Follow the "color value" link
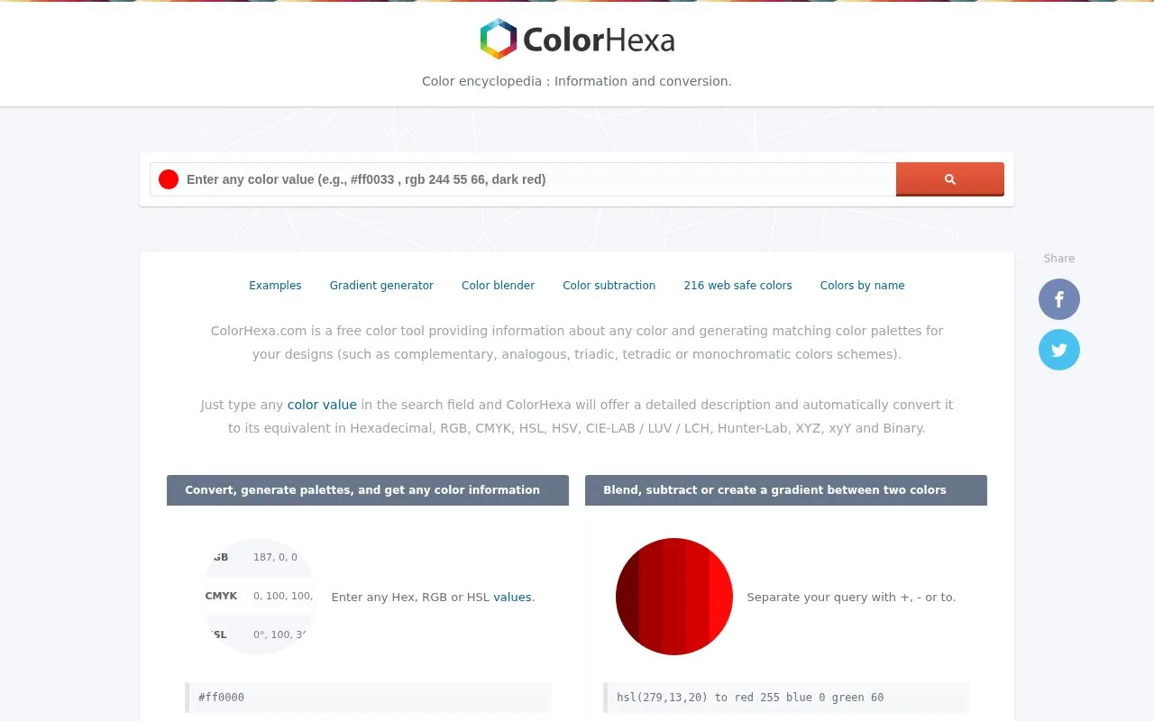 (x=322, y=405)
